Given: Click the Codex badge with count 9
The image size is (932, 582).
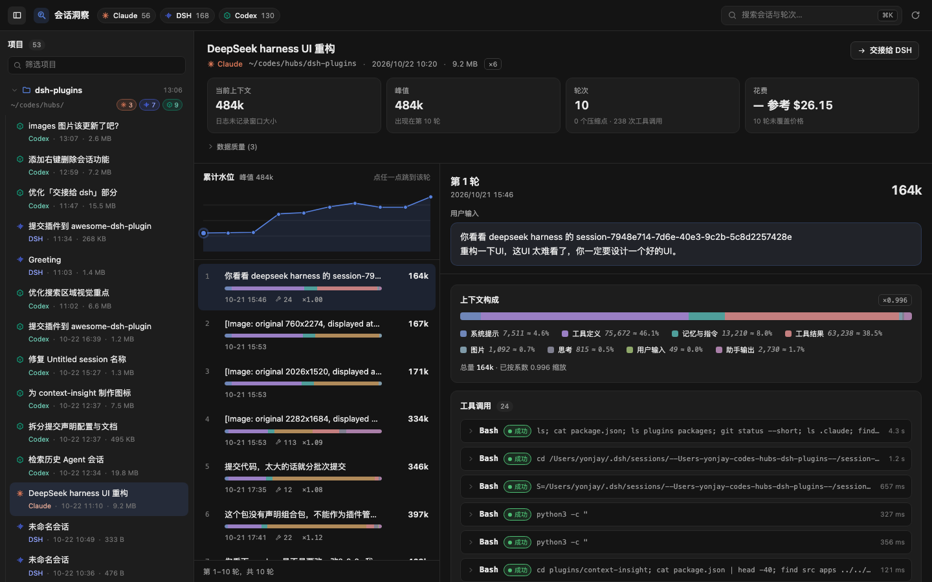Looking at the screenshot, I should coord(172,105).
